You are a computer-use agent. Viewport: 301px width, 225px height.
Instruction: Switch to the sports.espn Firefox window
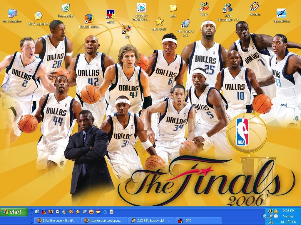[104, 221]
